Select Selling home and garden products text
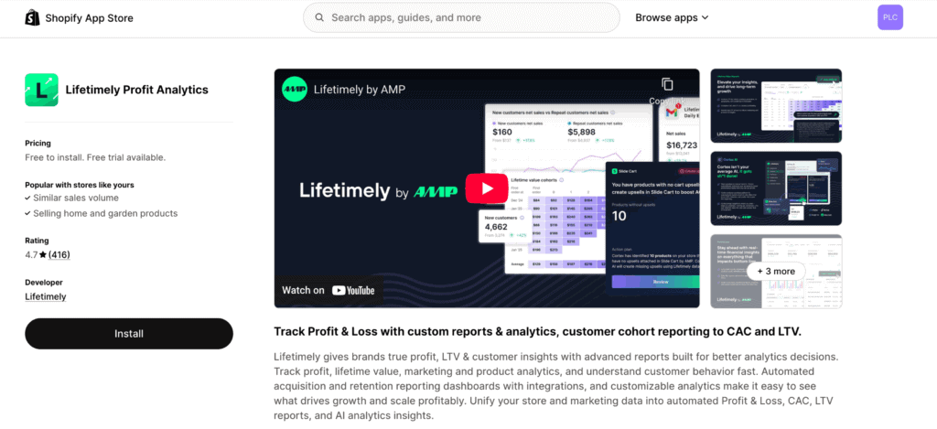The image size is (937, 429). (105, 213)
